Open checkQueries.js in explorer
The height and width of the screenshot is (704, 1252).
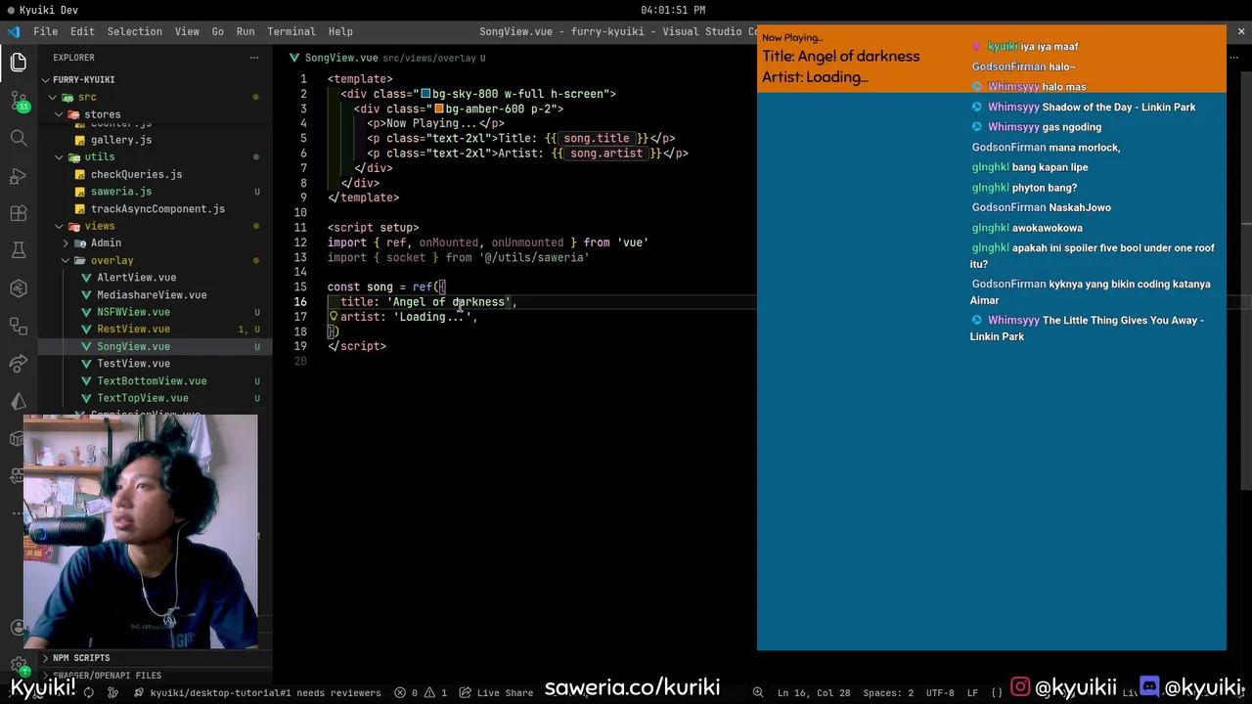pyautogui.click(x=136, y=174)
